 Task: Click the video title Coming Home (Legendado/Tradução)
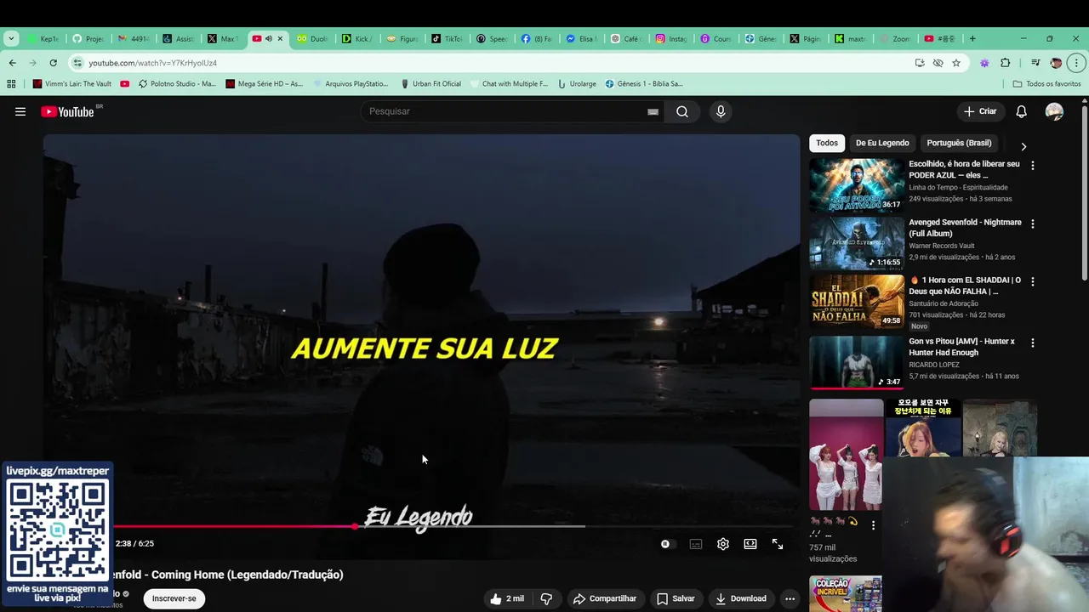(228, 575)
